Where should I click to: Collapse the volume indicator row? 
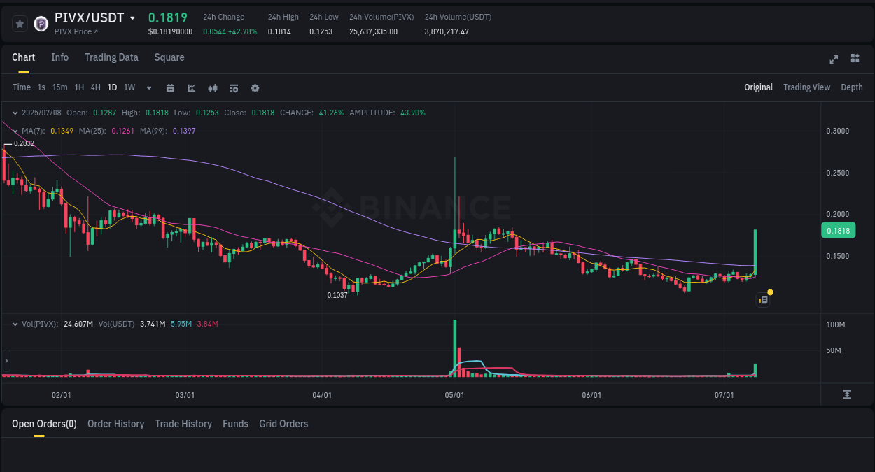(15, 323)
